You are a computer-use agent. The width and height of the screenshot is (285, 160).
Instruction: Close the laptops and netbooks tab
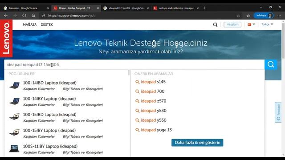tap(198, 8)
